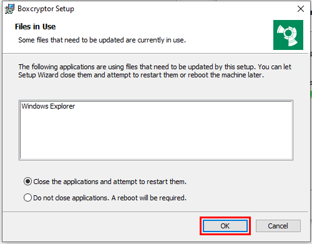The width and height of the screenshot is (312, 244).
Task: Abort setup using the Cancel button
Action: point(278,226)
